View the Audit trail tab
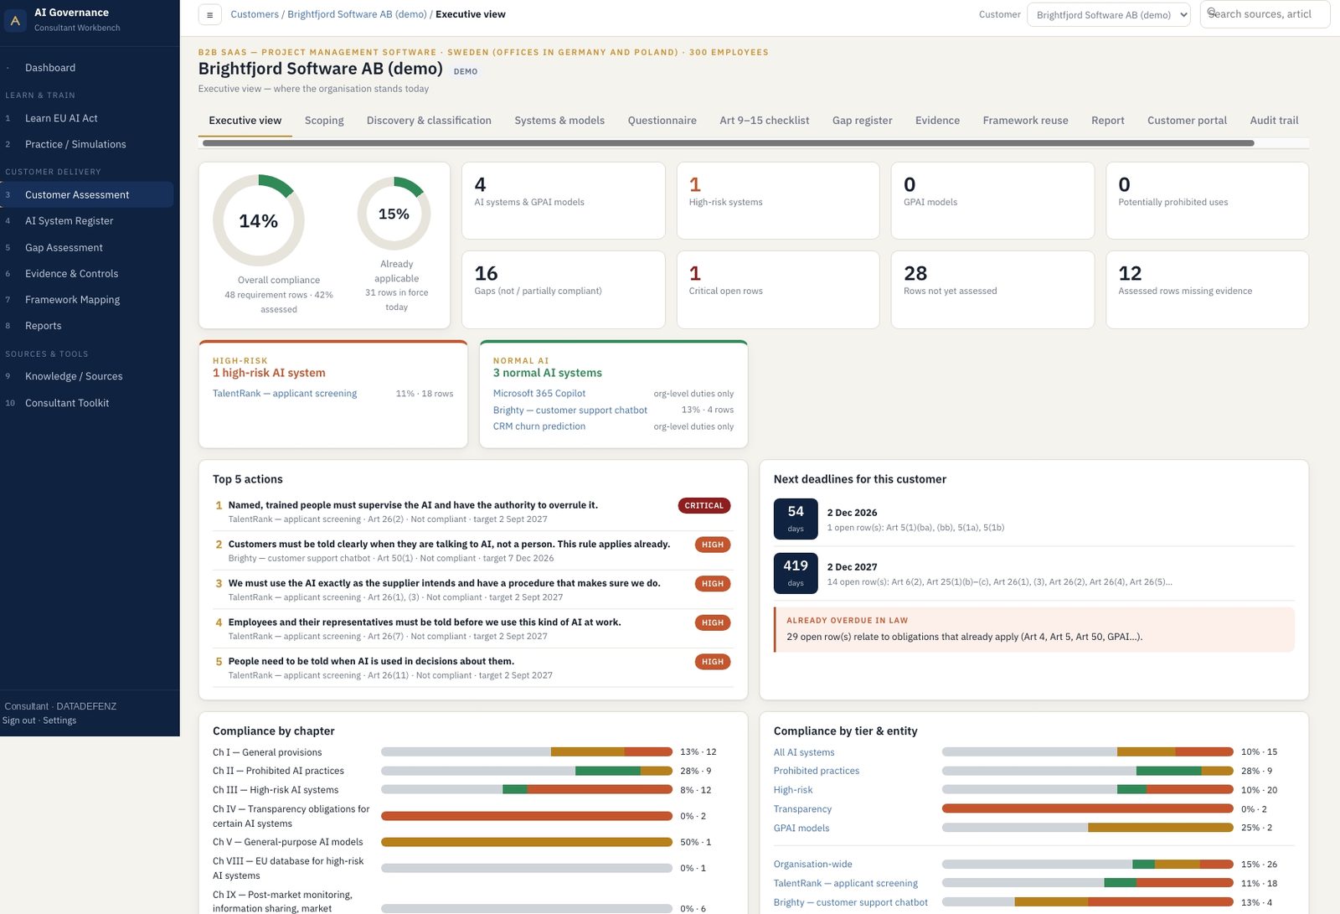This screenshot has width=1340, height=914. click(x=1274, y=121)
